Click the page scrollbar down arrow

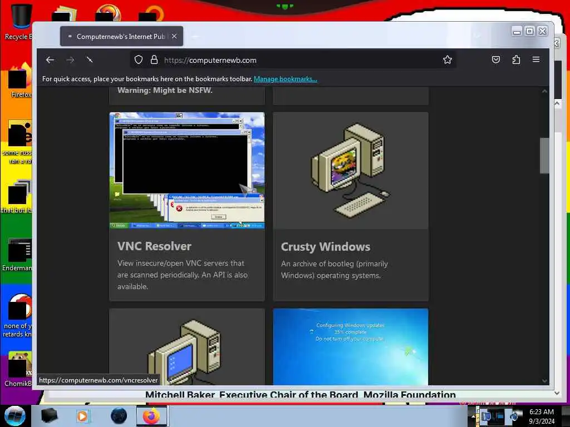pyautogui.click(x=544, y=380)
